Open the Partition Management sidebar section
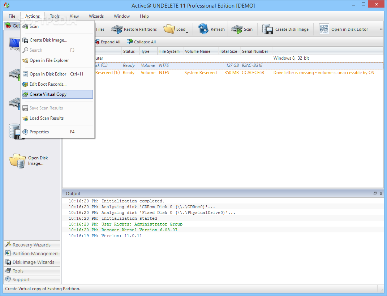The image size is (387, 296). (x=32, y=253)
